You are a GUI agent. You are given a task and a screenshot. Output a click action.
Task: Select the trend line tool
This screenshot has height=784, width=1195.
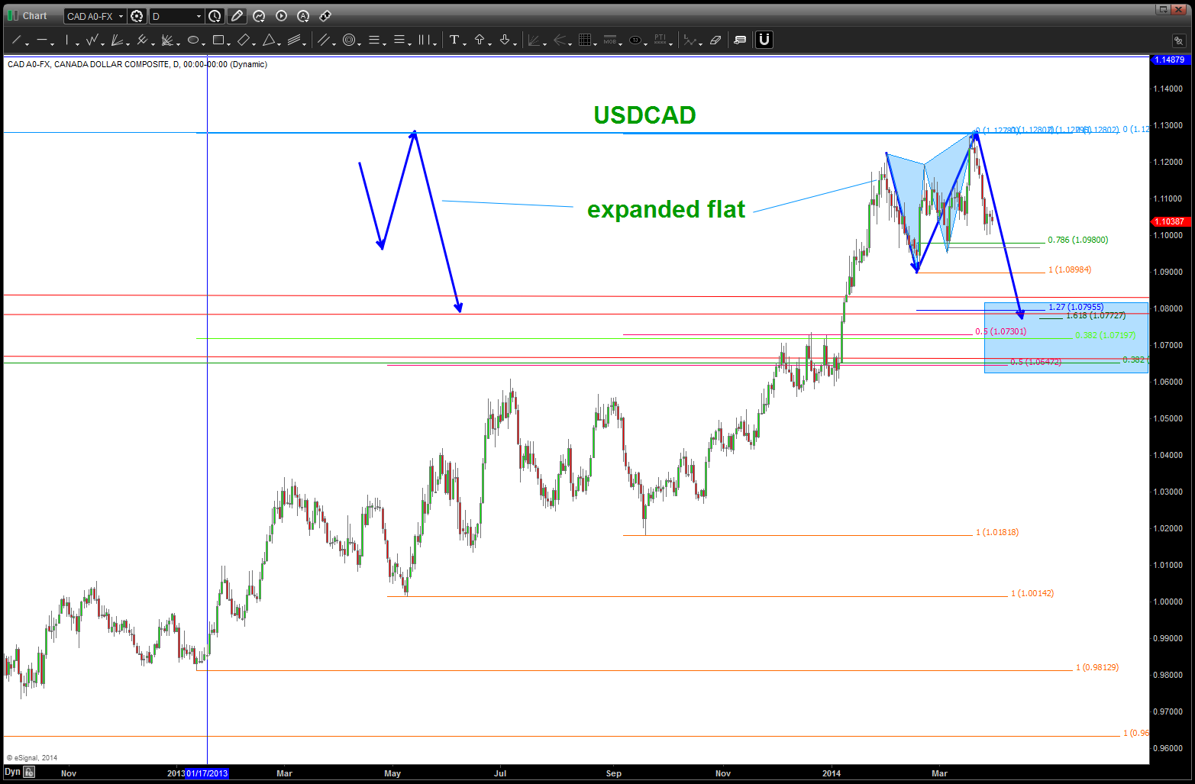17,40
